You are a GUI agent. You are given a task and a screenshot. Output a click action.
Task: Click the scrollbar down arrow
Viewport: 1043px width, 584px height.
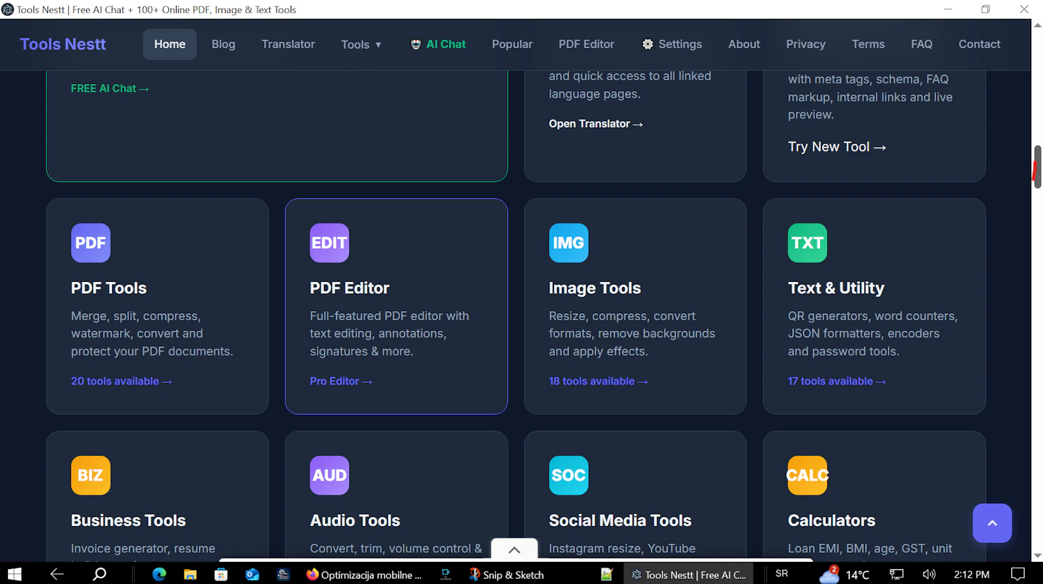pyautogui.click(x=1037, y=556)
